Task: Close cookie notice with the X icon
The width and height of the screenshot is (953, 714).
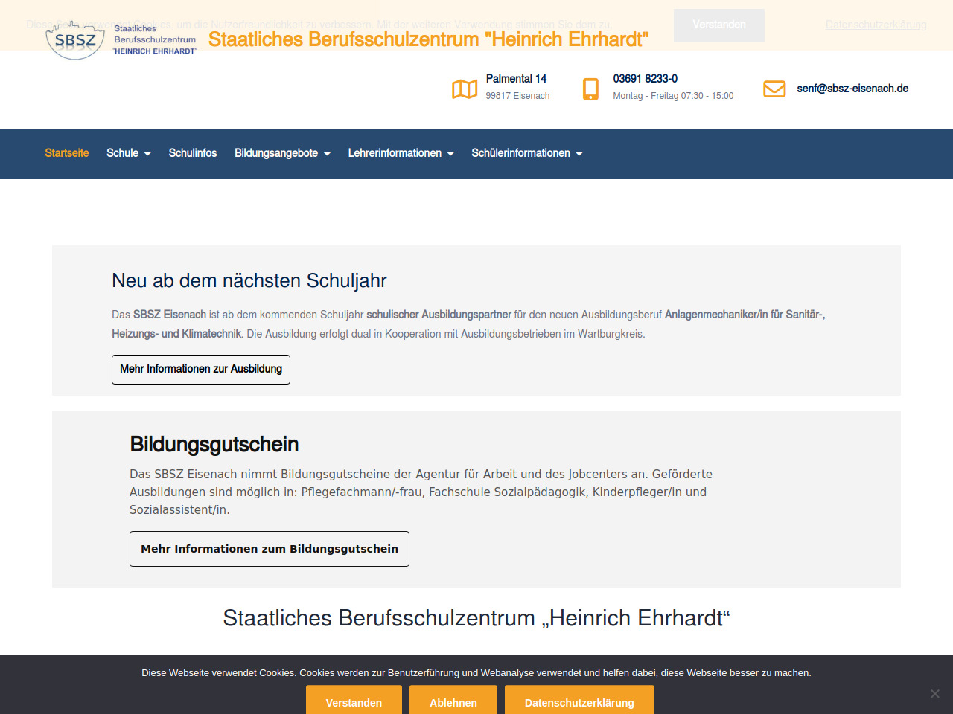Action: coord(935,694)
